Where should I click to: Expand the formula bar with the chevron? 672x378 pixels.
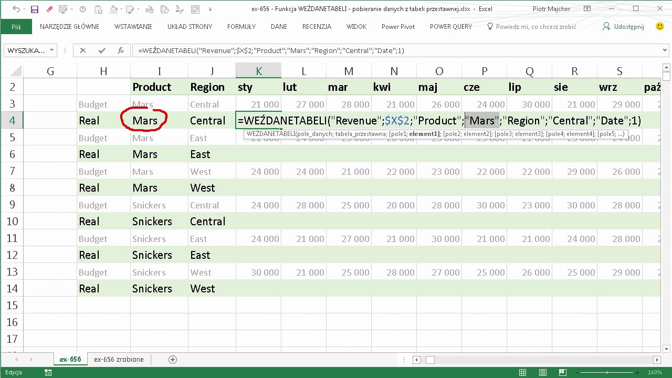tap(665, 50)
